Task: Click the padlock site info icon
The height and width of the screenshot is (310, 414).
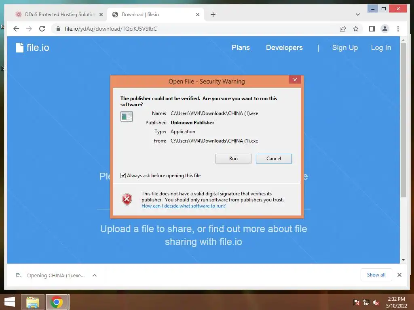Action: 58,29
